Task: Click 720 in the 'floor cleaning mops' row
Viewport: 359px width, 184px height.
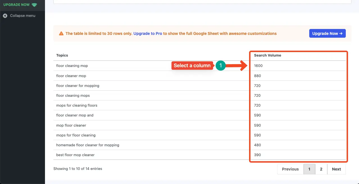Action: (258, 95)
